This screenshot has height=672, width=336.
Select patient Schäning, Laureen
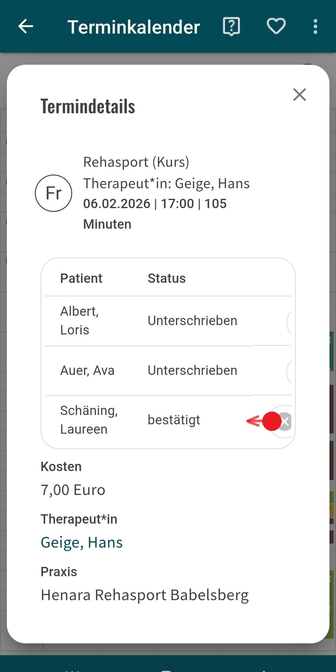[x=89, y=420]
